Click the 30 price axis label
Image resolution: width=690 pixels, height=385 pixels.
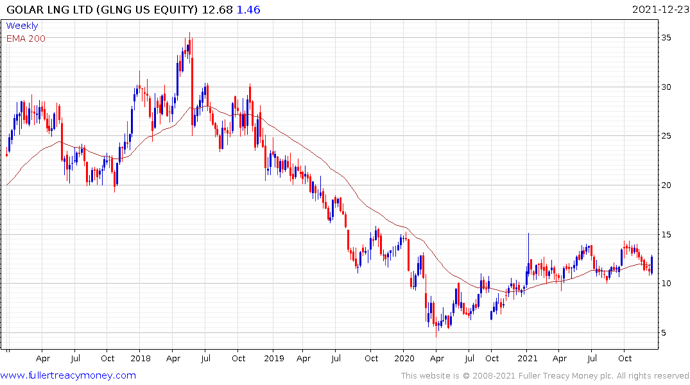(666, 87)
